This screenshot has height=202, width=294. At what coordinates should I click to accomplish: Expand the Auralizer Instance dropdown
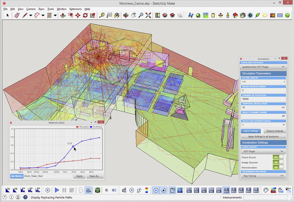(263, 67)
